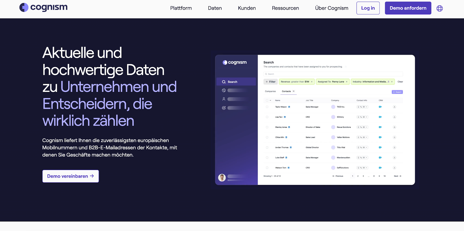Go to the Previous page
This screenshot has height=231, width=464.
pyautogui.click(x=338, y=176)
